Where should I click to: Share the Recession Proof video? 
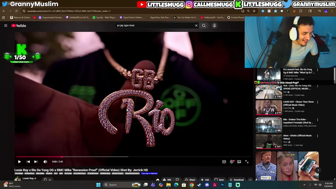click(190, 180)
